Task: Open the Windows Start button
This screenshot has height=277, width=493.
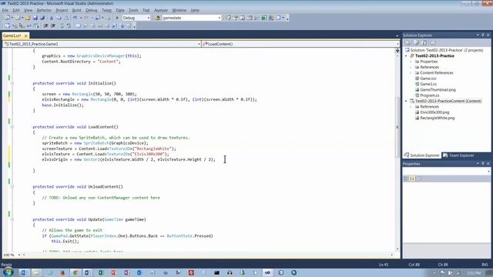Action: (8, 272)
